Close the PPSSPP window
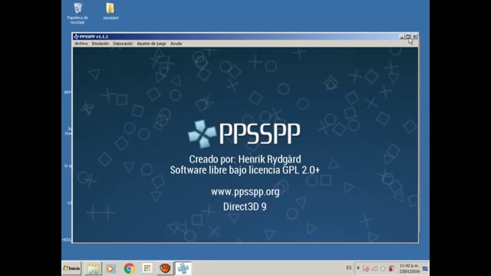Viewport: 491px width, 276px height. [x=414, y=37]
